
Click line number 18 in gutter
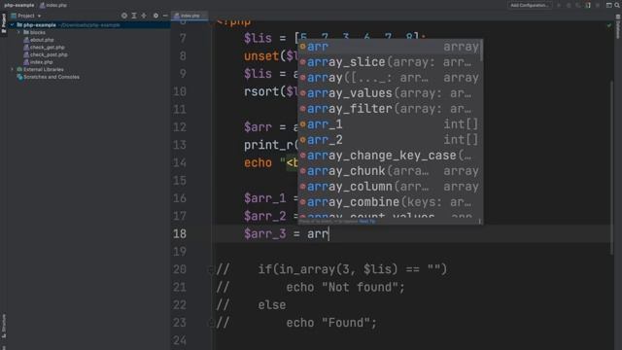pos(180,233)
